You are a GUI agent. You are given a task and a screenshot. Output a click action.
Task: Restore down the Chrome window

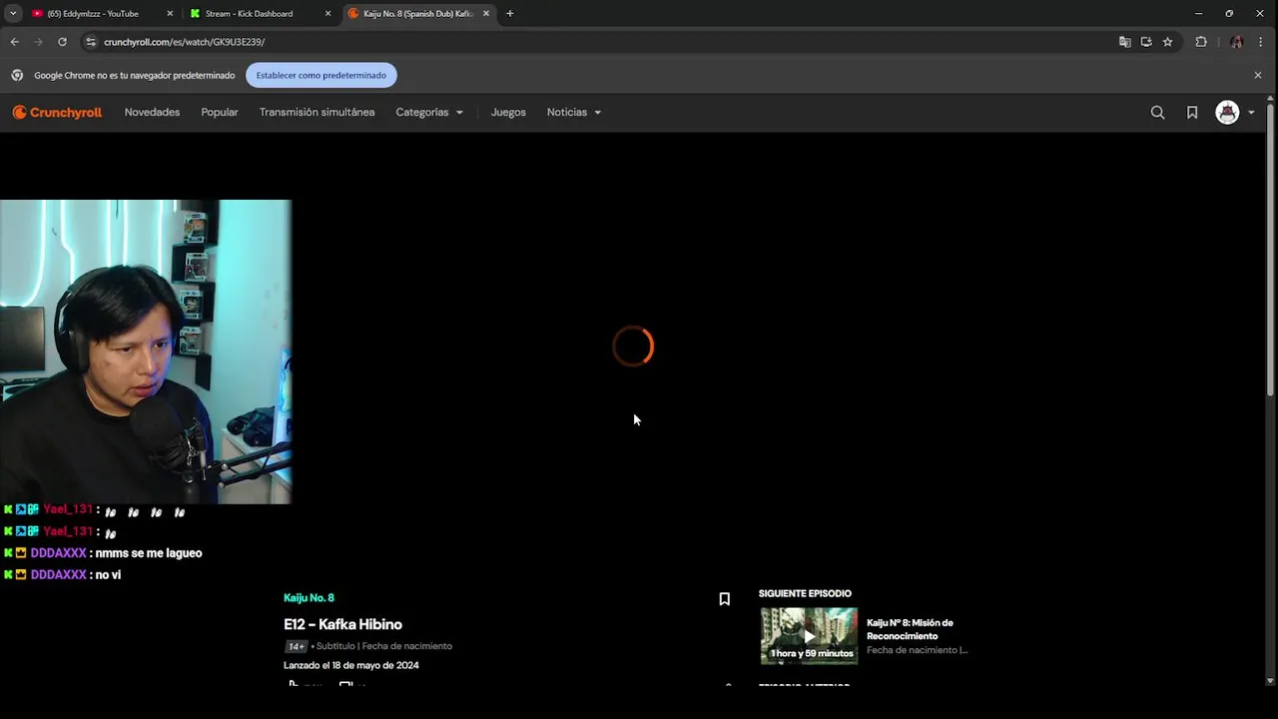(x=1229, y=14)
